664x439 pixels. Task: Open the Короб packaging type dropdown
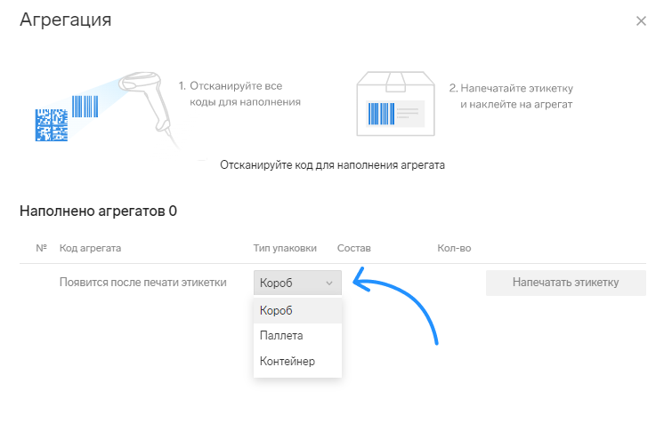pyautogui.click(x=297, y=283)
